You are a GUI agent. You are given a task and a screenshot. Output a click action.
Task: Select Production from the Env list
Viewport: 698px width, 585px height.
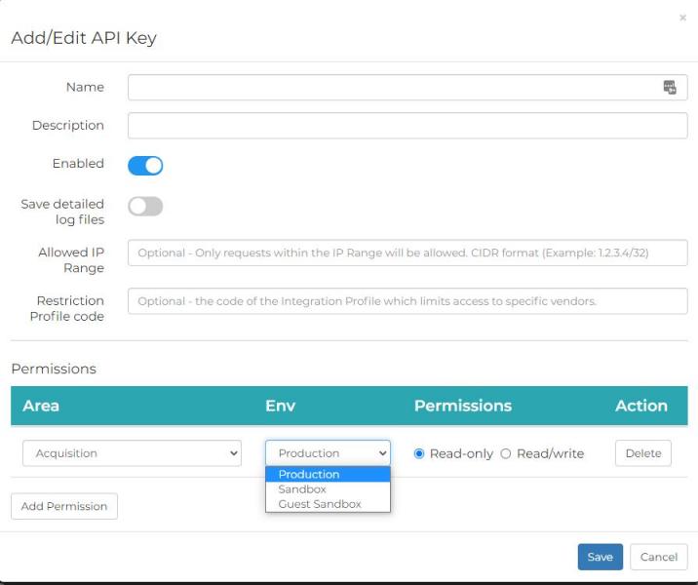click(328, 475)
